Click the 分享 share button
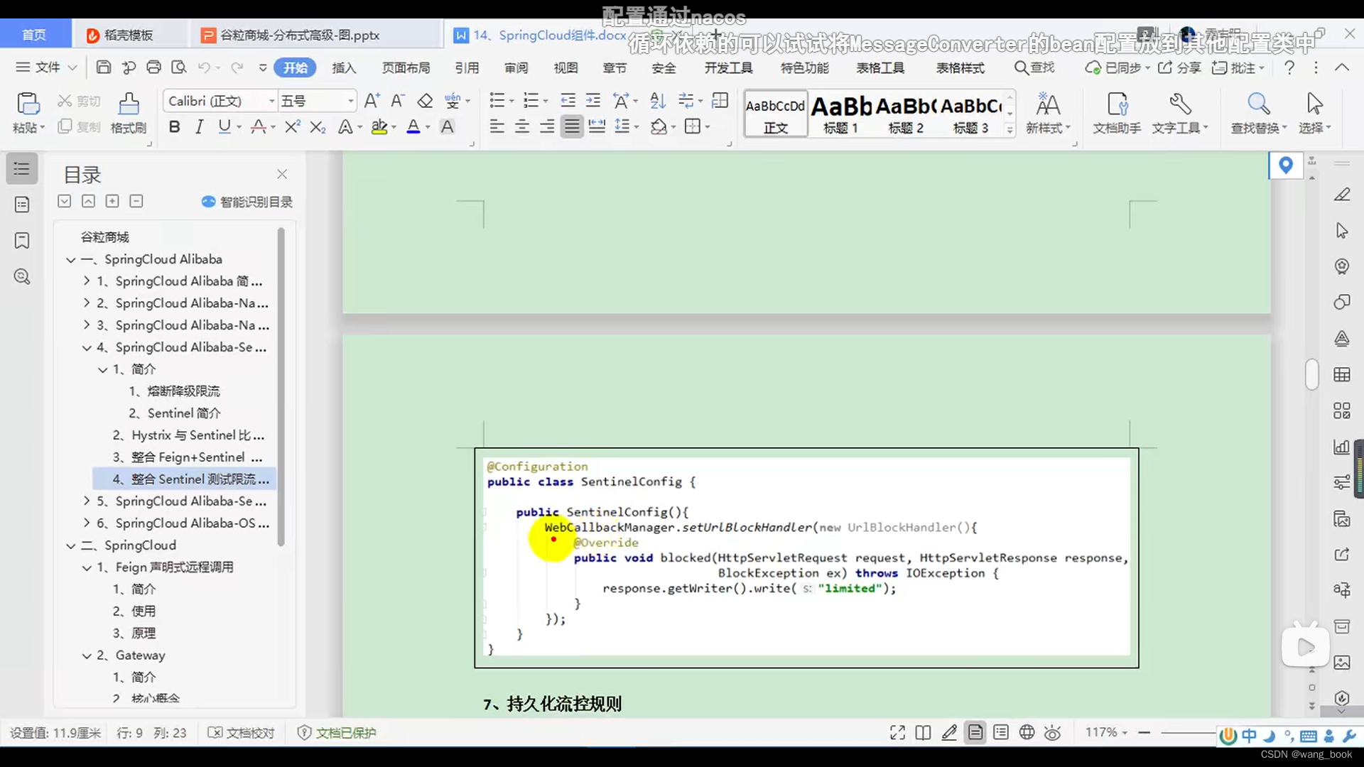The image size is (1364, 767). [1180, 67]
